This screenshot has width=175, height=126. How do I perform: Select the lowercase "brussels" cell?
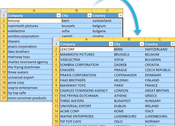point(76,26)
